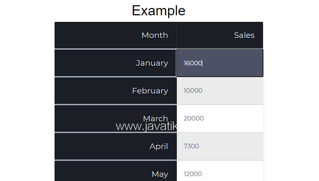Click empty area right of 20000 value
Image resolution: width=319 pixels, height=181 pixels.
click(x=233, y=119)
